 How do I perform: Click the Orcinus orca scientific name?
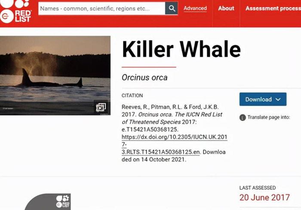[x=144, y=77]
